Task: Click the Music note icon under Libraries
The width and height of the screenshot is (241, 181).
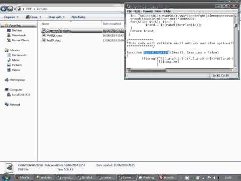Action: point(9,60)
